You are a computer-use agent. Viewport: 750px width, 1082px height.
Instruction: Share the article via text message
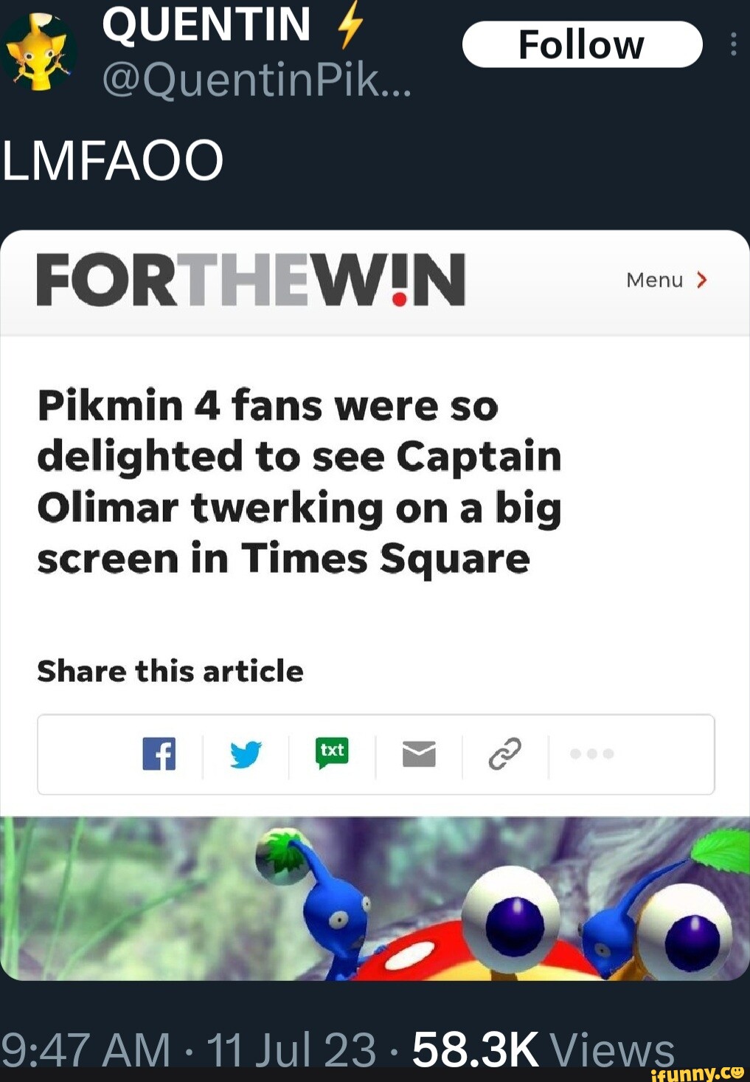[333, 753]
